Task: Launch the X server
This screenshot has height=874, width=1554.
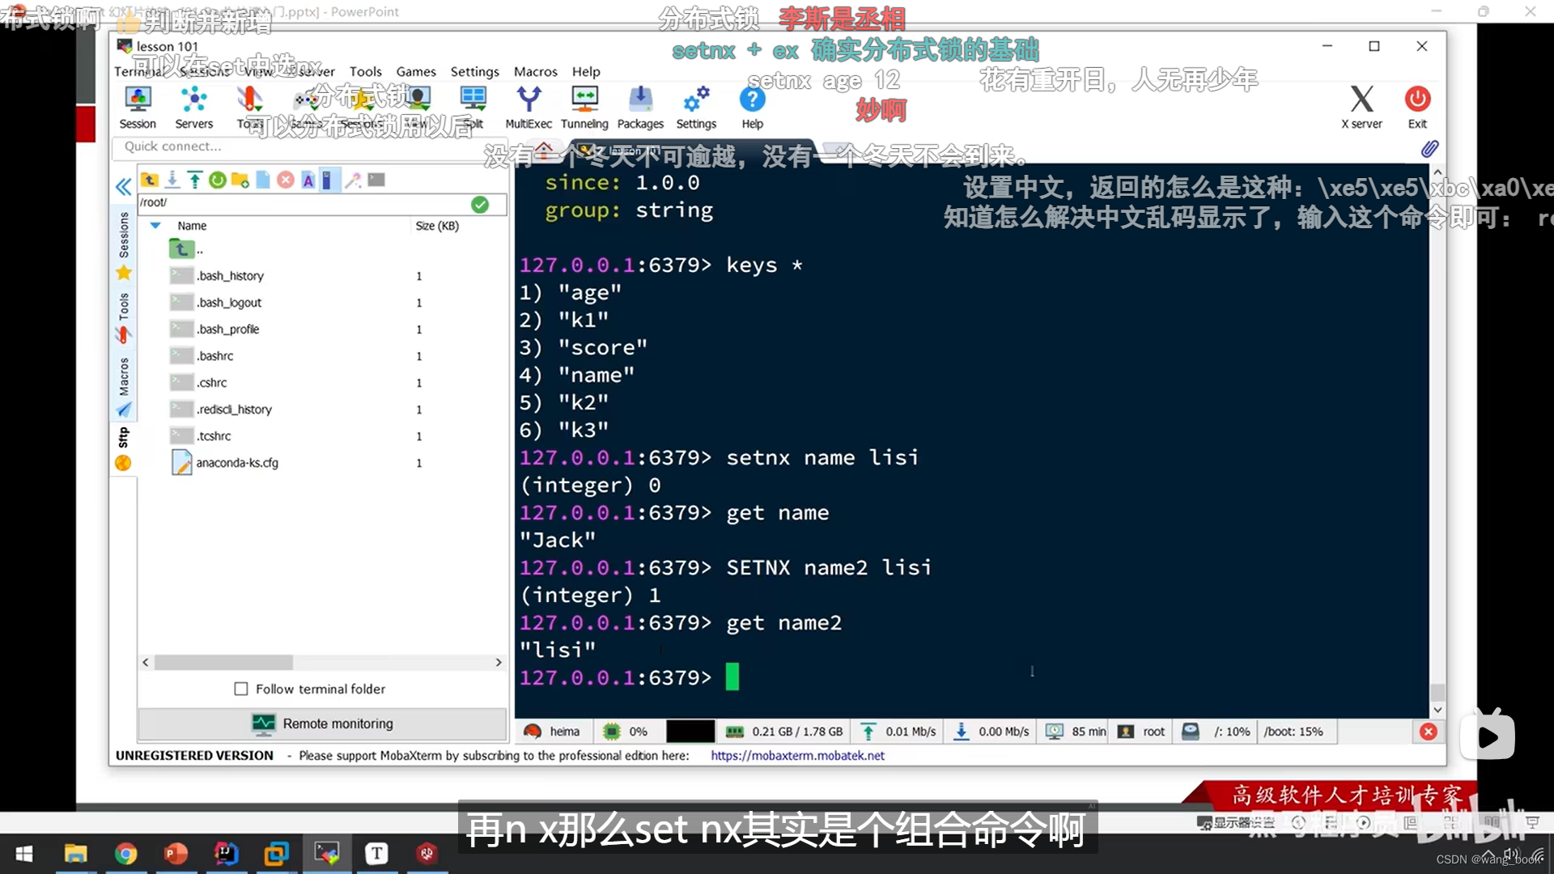Action: (1361, 106)
